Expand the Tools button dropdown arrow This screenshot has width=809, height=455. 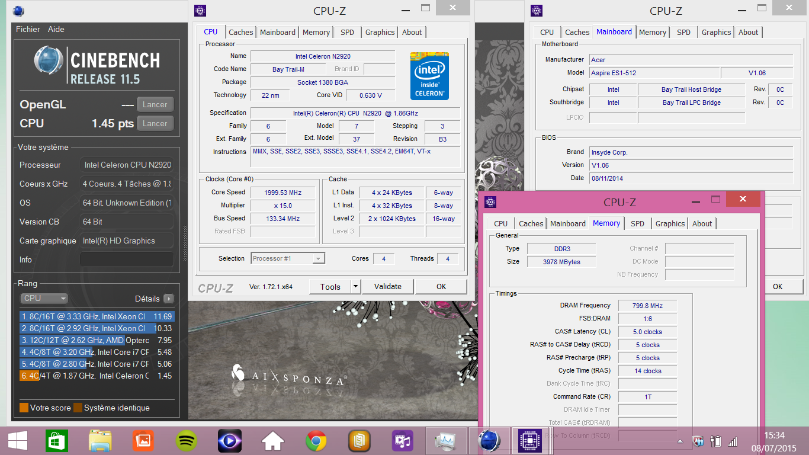[355, 287]
